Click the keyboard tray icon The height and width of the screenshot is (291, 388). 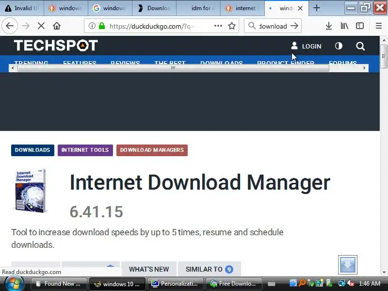[271, 284]
